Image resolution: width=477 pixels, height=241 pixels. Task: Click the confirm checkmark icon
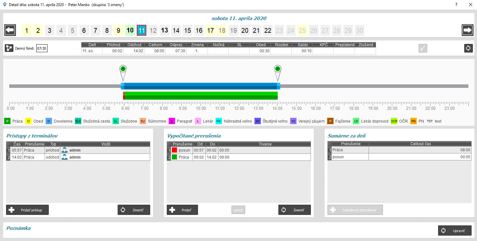[x=423, y=48]
